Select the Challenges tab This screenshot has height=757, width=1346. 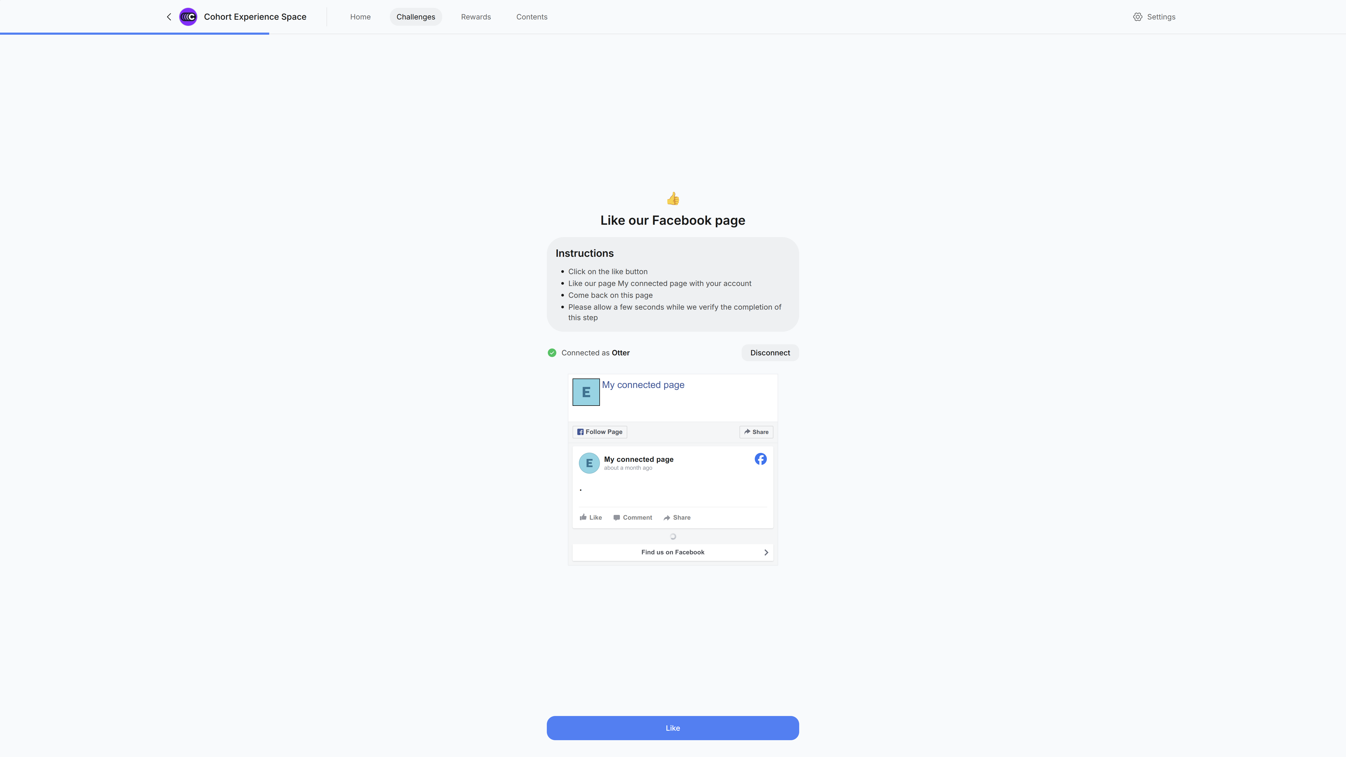click(x=415, y=17)
